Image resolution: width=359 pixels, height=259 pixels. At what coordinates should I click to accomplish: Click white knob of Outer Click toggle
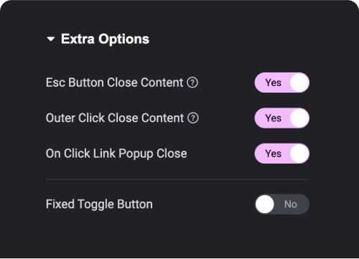click(299, 118)
